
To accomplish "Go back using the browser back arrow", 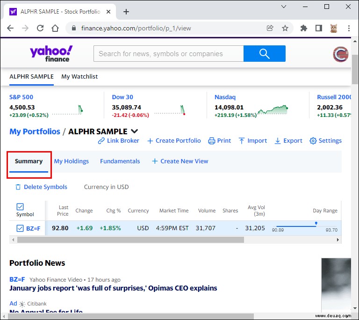I will coord(10,28).
